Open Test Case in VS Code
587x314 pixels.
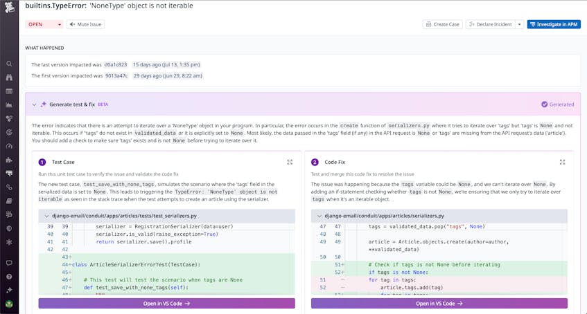pyautogui.click(x=166, y=304)
